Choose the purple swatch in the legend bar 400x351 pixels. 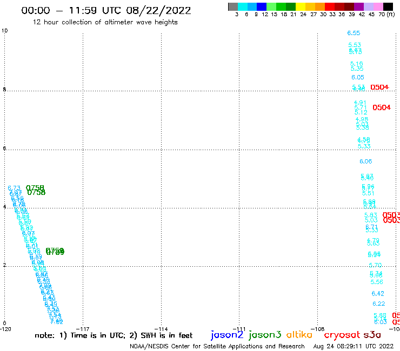click(x=359, y=6)
